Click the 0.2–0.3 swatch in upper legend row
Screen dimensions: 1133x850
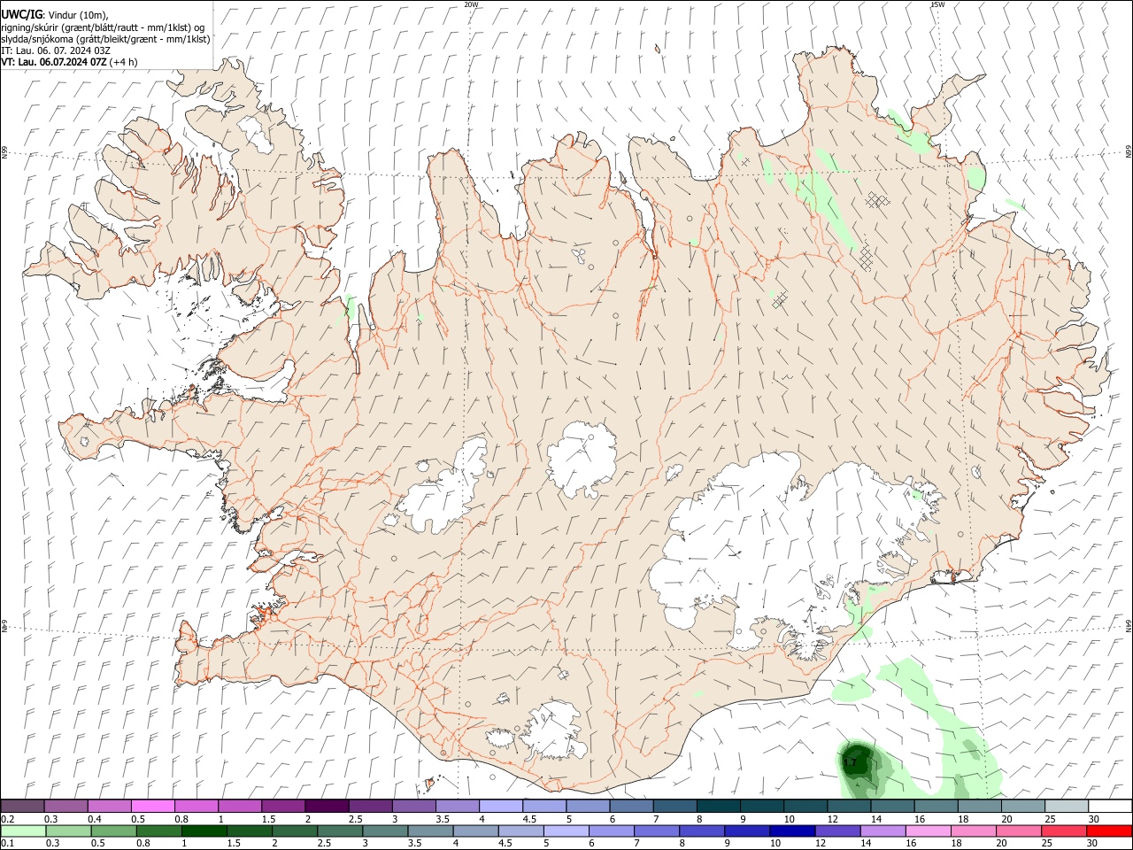coord(23,806)
